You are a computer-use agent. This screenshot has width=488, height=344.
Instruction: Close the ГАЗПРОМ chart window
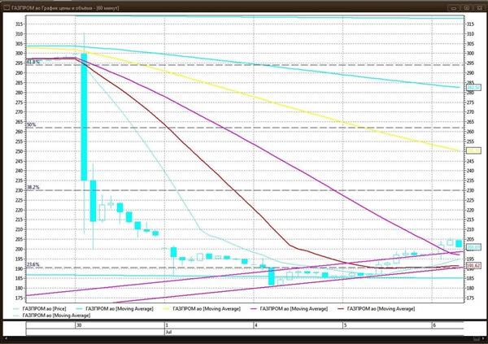tap(479, 8)
